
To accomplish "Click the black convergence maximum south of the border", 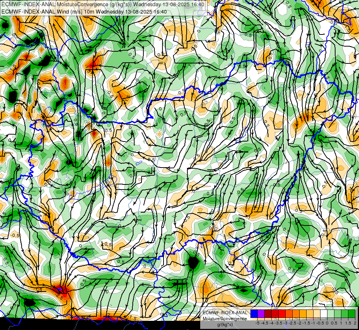I will (193, 262).
